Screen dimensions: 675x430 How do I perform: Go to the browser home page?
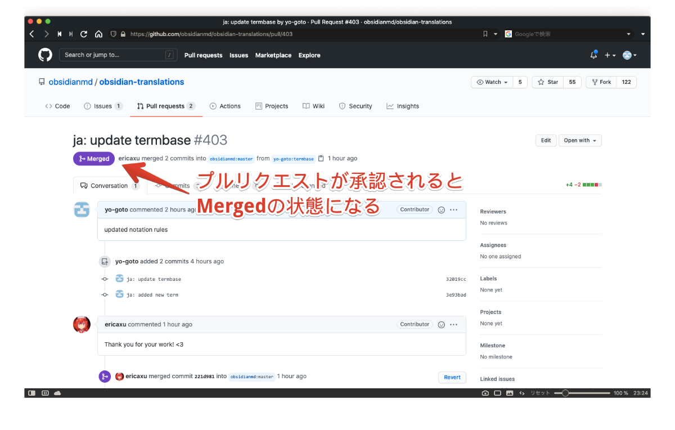[x=98, y=34]
